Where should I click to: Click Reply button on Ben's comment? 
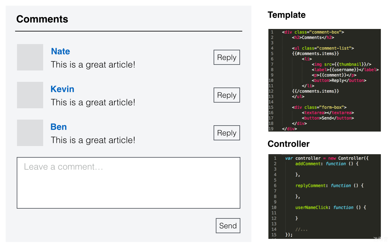point(227,133)
